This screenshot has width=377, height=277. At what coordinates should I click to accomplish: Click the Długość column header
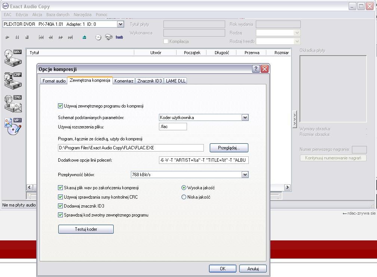click(222, 53)
